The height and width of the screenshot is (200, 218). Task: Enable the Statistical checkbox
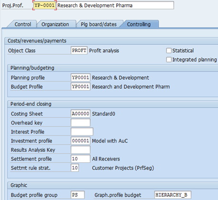169,51
